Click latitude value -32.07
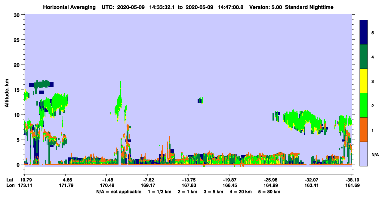391x200 pixels. click(x=312, y=180)
